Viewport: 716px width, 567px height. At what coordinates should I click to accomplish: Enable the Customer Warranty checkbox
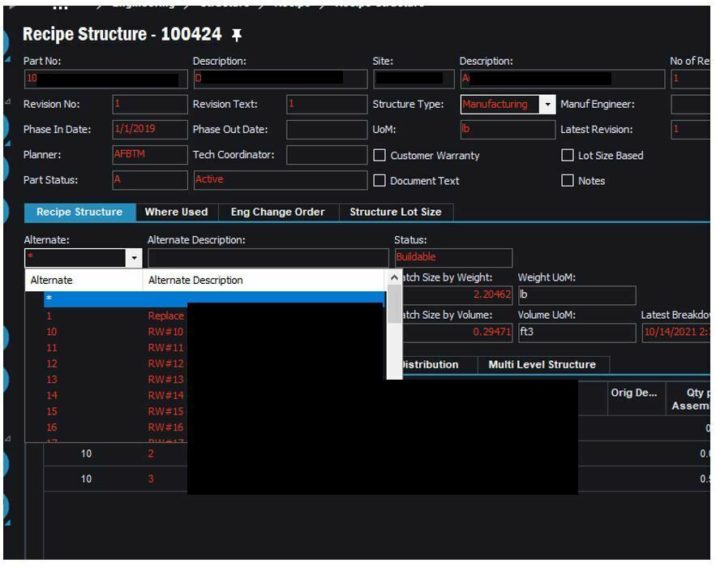coord(379,156)
